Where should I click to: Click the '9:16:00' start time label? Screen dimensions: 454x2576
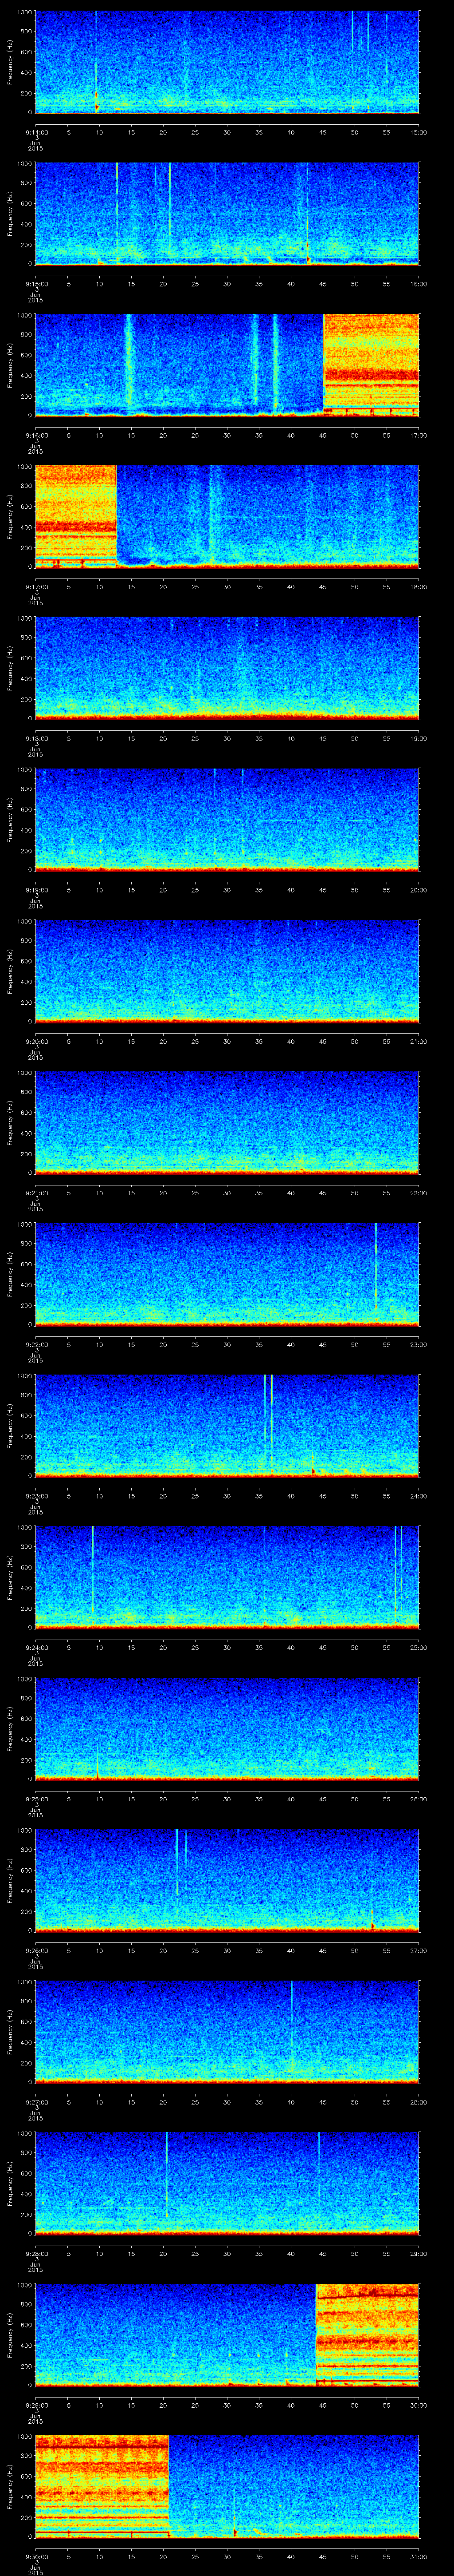36,435
